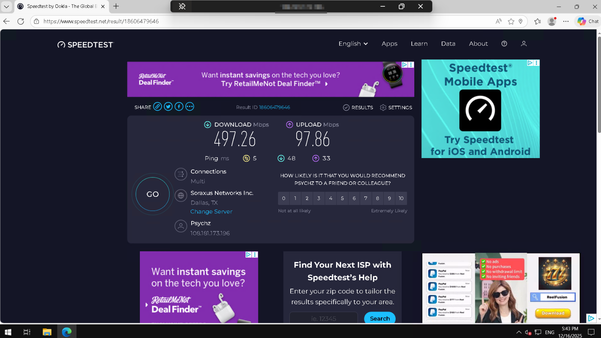601x338 pixels.
Task: Open Result ID 18606479646 link
Action: 274,107
